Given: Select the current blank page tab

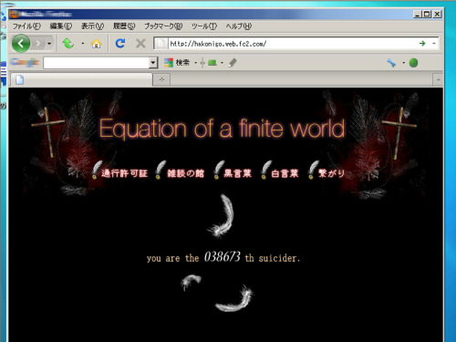Looking at the screenshot, I should coord(81,79).
